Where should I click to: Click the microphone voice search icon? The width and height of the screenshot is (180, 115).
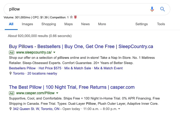click(x=152, y=9)
